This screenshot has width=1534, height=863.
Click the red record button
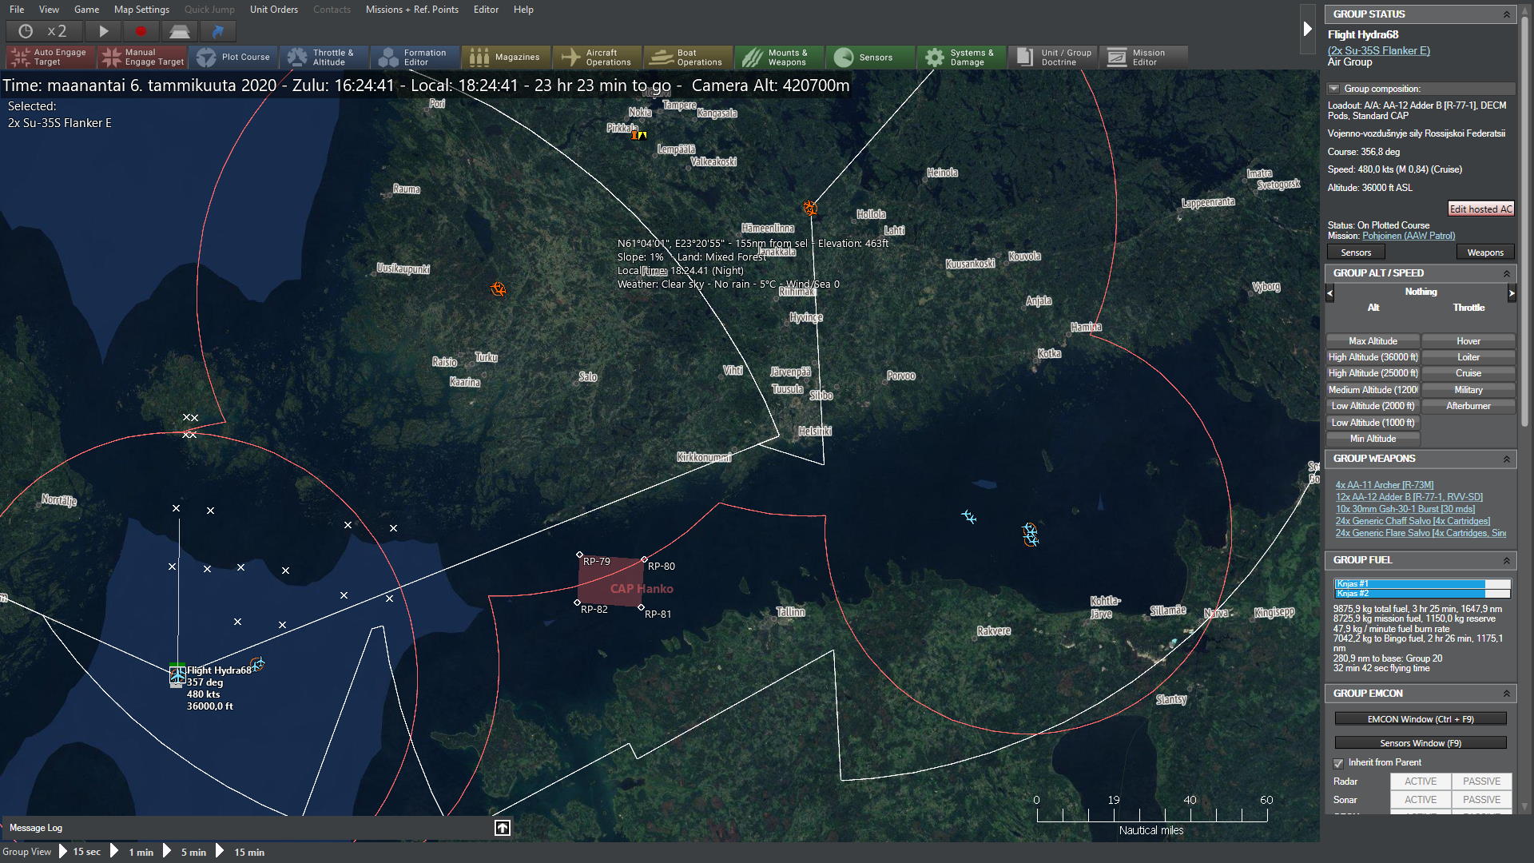pos(141,31)
